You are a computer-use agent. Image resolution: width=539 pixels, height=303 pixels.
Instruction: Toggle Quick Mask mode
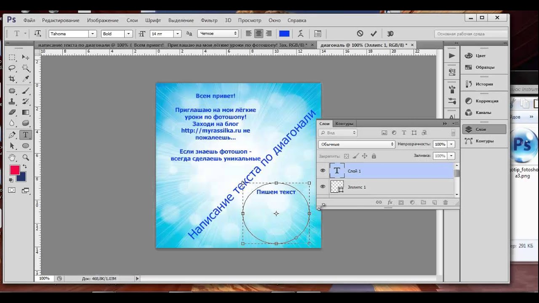tap(12, 190)
